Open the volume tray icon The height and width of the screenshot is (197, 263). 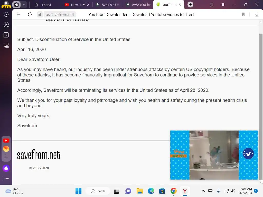click(x=233, y=191)
